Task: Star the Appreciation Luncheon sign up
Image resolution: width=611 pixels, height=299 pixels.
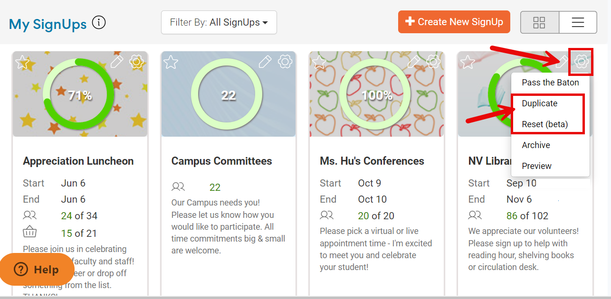Action: (x=22, y=62)
